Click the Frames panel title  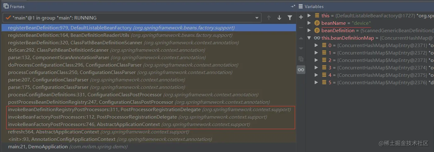pos(17,6)
